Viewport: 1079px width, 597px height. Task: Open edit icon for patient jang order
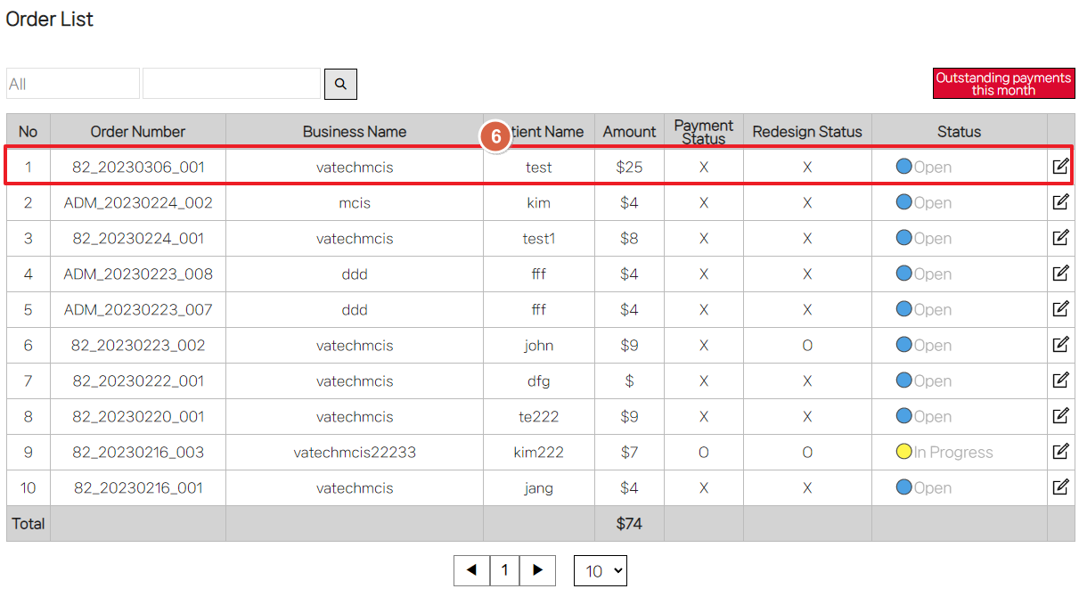click(x=1060, y=487)
